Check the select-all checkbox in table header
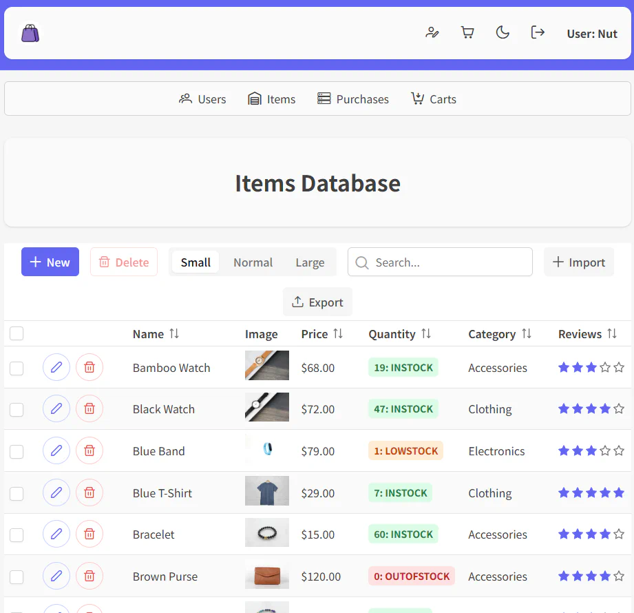Image resolution: width=634 pixels, height=613 pixels. tap(17, 334)
